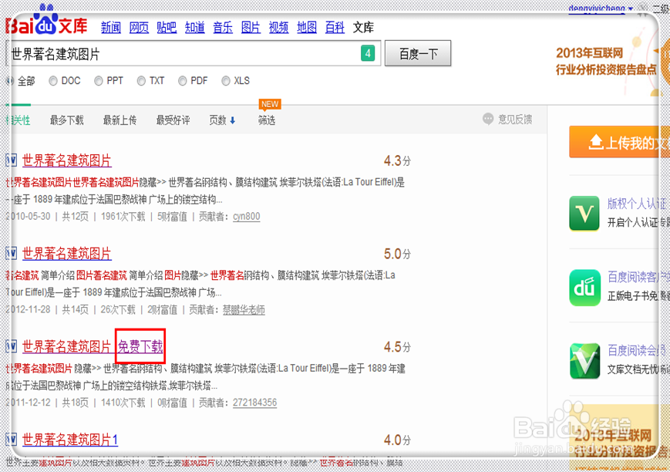Sort by 页数 using its down arrow
670x472 pixels.
[232, 120]
